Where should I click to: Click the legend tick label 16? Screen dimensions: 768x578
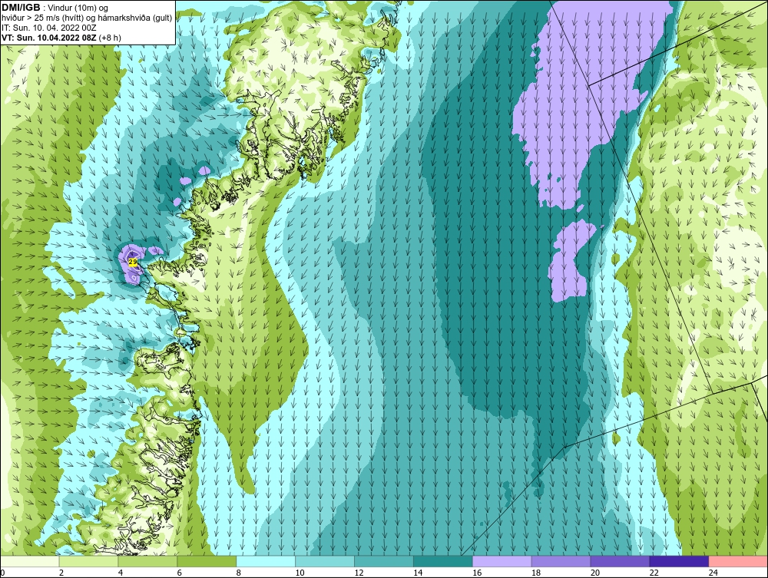point(477,573)
